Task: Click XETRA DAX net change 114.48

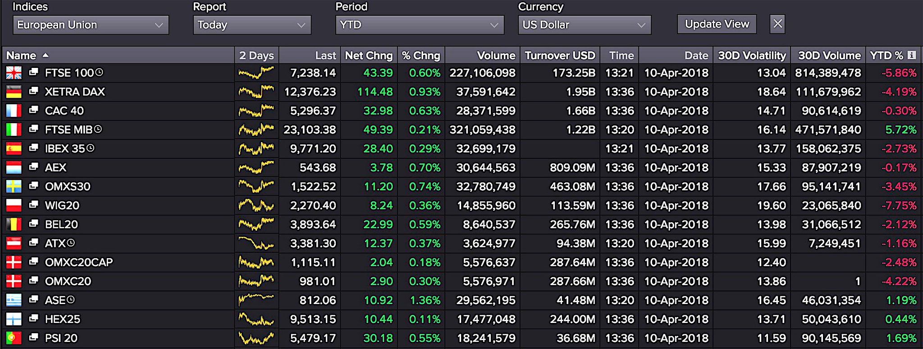Action: pos(375,92)
